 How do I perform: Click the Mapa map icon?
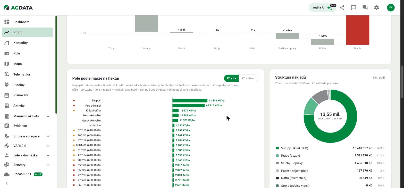click(7, 64)
